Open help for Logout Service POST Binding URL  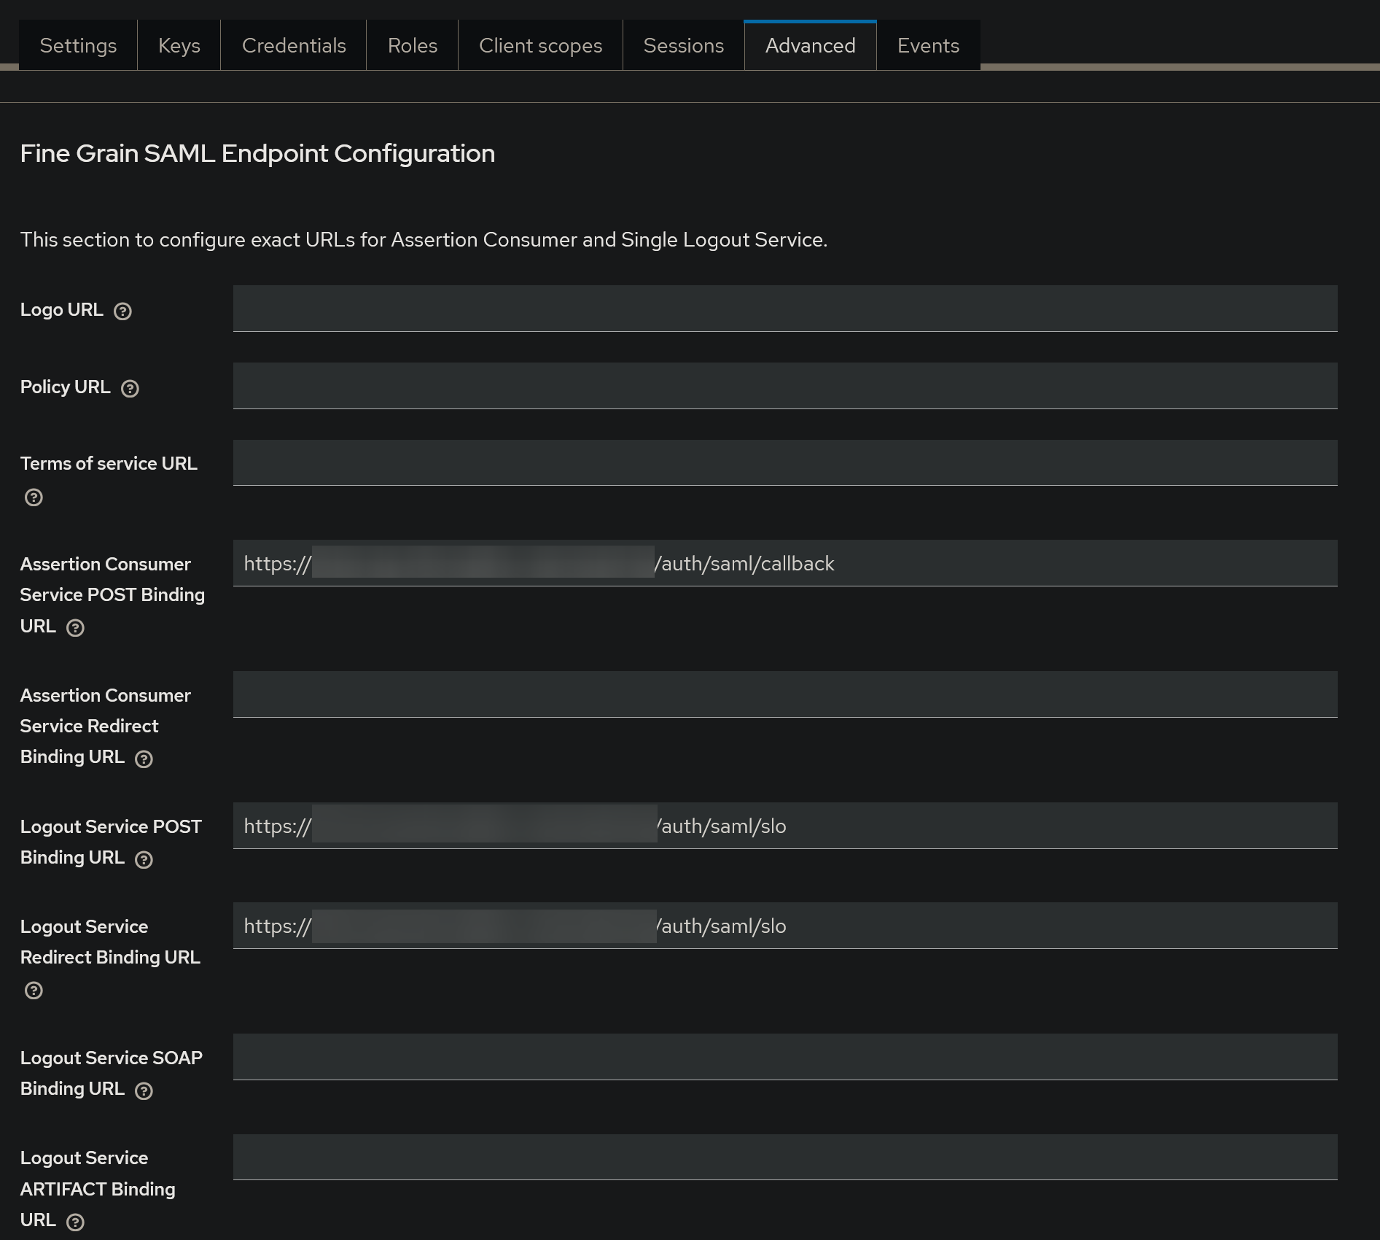coord(144,859)
